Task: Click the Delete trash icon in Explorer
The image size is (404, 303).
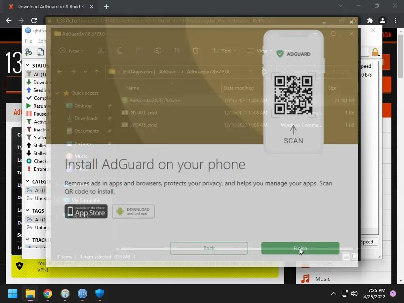Action: click(196, 51)
